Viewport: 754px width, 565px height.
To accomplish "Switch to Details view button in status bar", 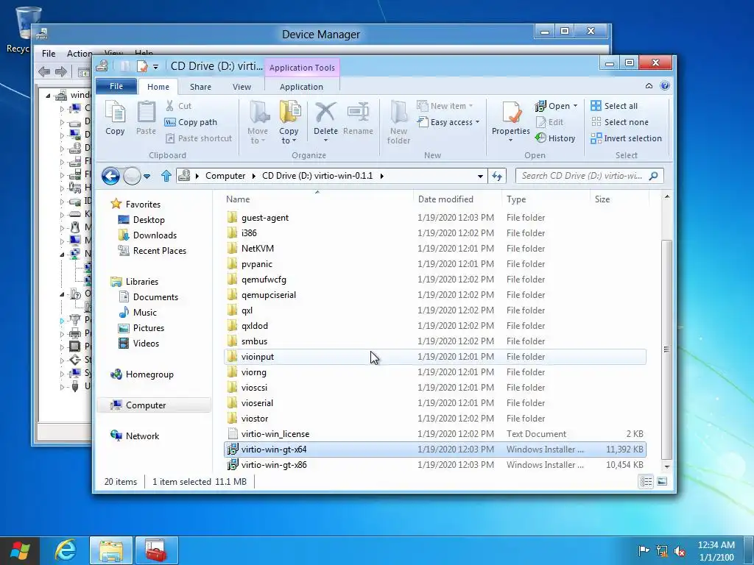I will [646, 481].
